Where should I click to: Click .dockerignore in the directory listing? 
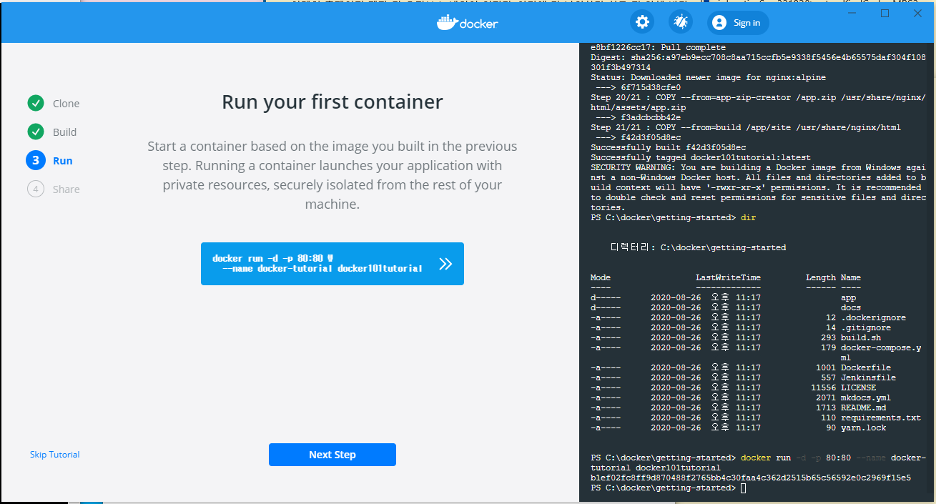click(873, 317)
